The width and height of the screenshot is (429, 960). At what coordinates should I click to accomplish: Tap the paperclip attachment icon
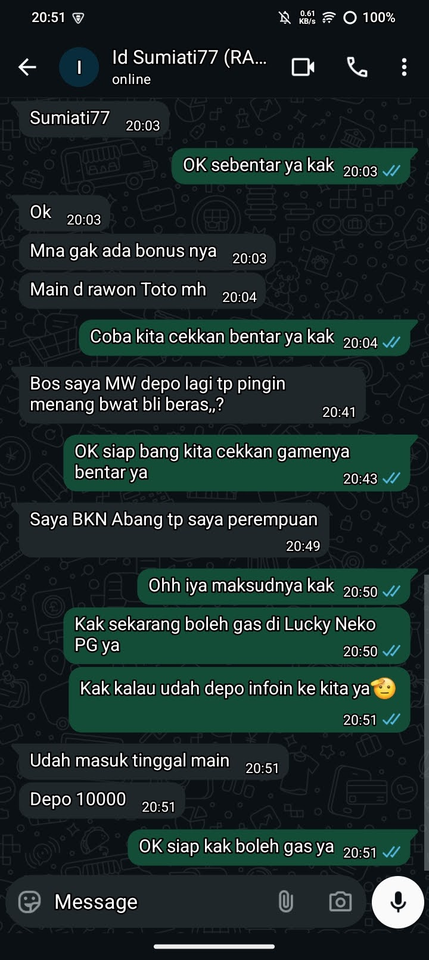coord(286,902)
